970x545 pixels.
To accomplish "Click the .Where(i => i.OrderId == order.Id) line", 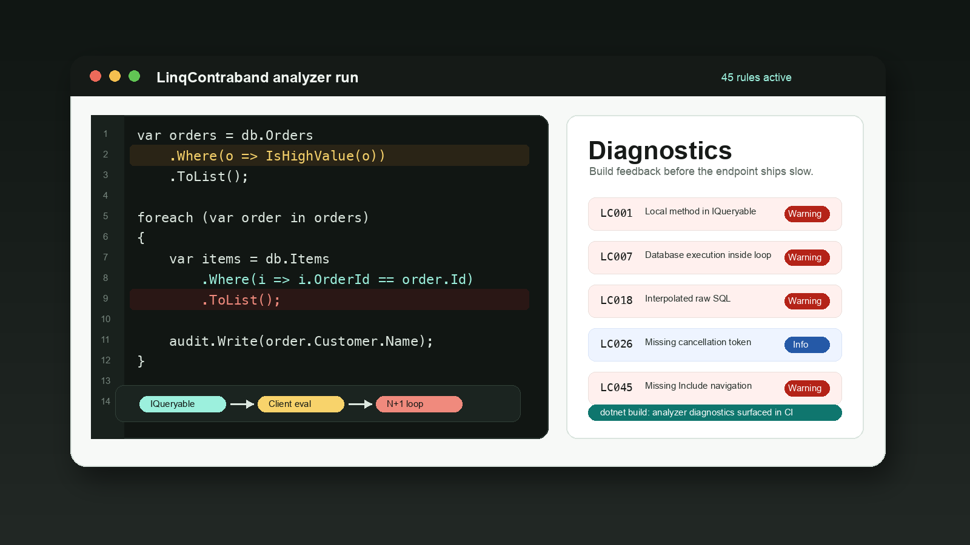I will pos(337,279).
